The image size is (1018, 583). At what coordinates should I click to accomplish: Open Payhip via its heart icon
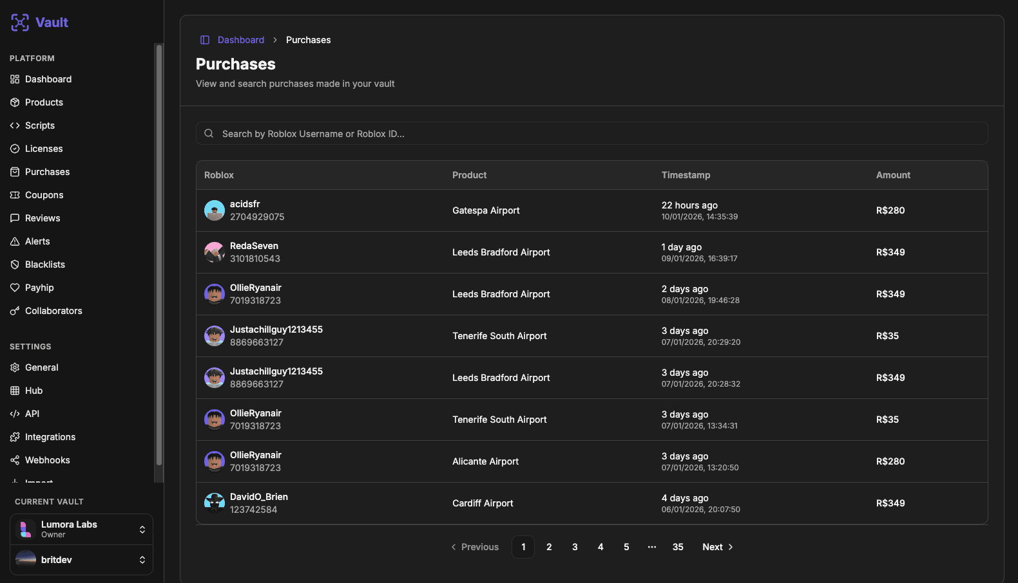click(15, 288)
